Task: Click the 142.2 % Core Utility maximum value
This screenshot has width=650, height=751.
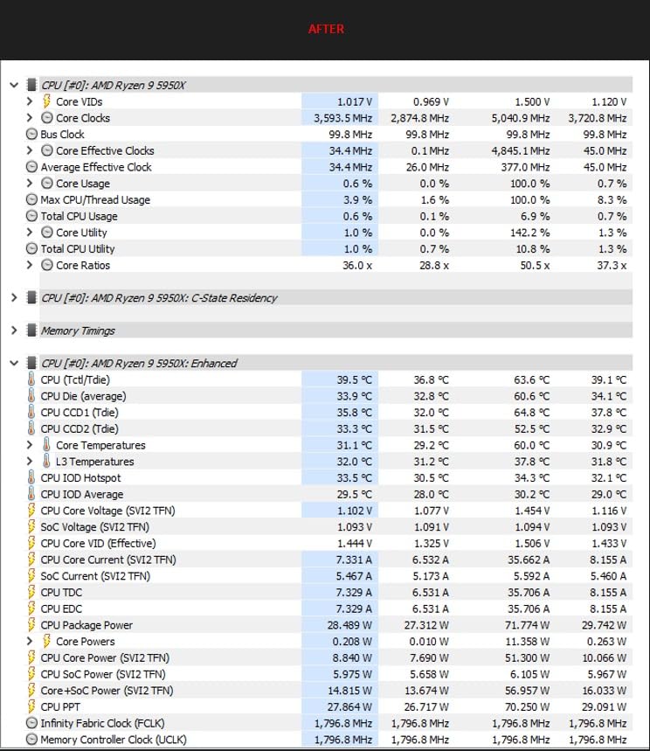Action: [529, 233]
